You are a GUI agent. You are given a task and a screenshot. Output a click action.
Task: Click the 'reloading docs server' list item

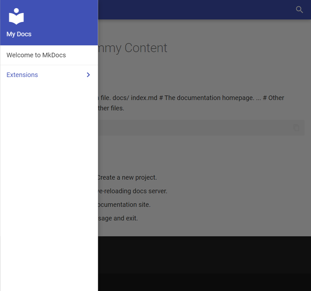133,191
